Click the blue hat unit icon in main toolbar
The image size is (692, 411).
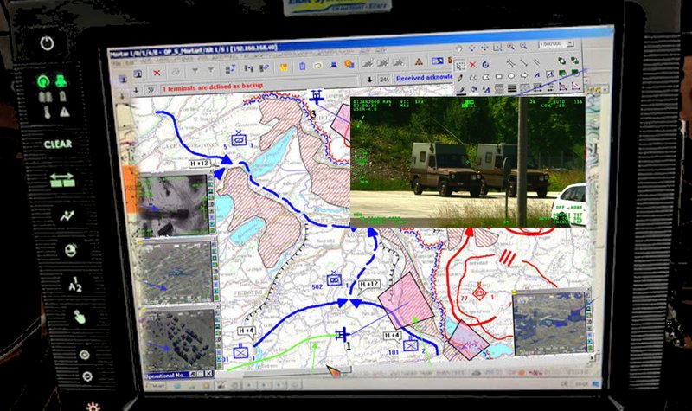point(334,64)
